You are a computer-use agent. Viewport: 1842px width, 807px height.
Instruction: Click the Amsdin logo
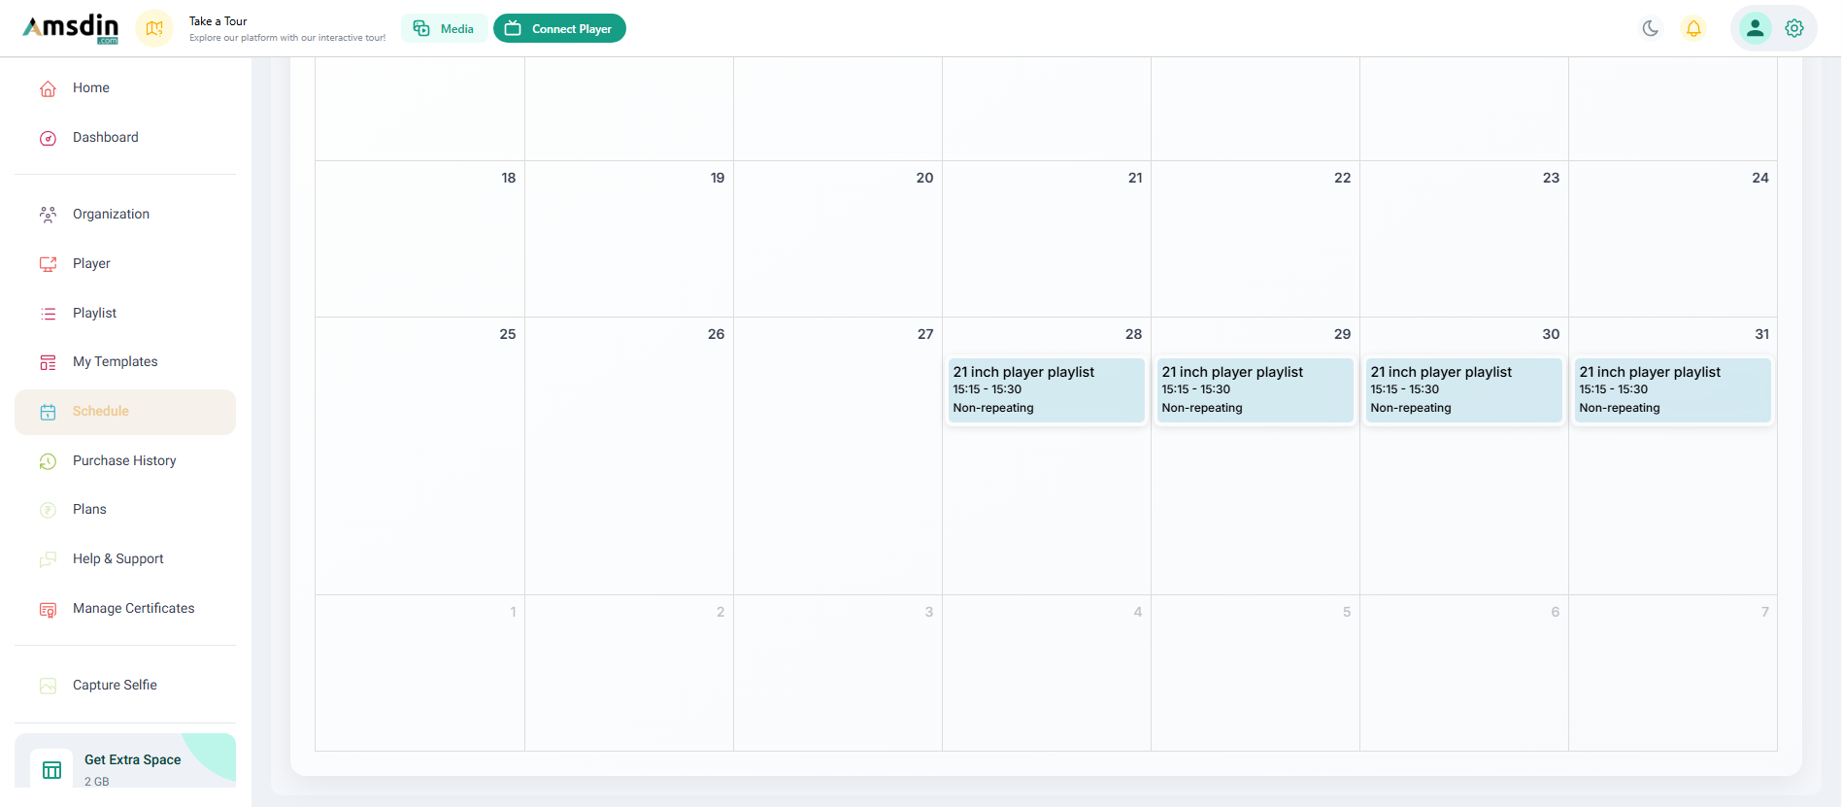(71, 28)
